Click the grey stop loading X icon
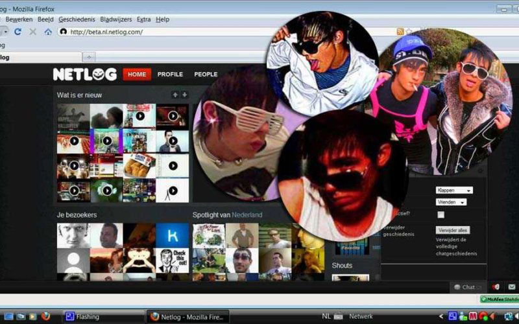519x324 pixels. [x=32, y=32]
